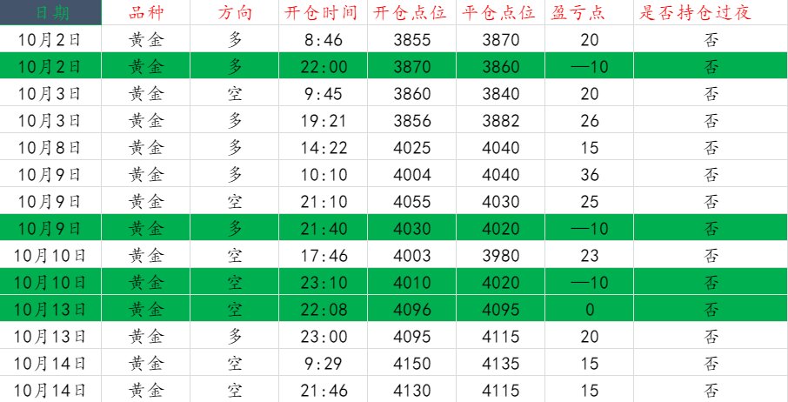Select the open price cell 4150
Viewport: 788px width, 402px height.
pos(411,364)
